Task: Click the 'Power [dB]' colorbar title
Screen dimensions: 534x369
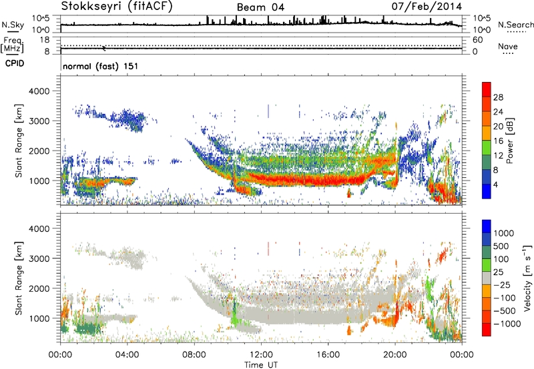Action: [509, 141]
